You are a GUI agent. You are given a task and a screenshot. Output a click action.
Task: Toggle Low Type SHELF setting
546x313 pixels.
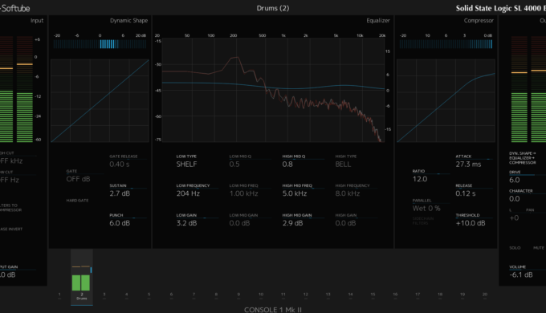pos(186,161)
